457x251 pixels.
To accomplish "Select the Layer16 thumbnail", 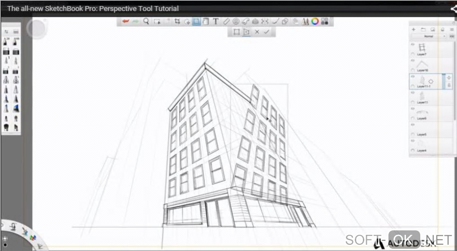I will click(x=423, y=65).
